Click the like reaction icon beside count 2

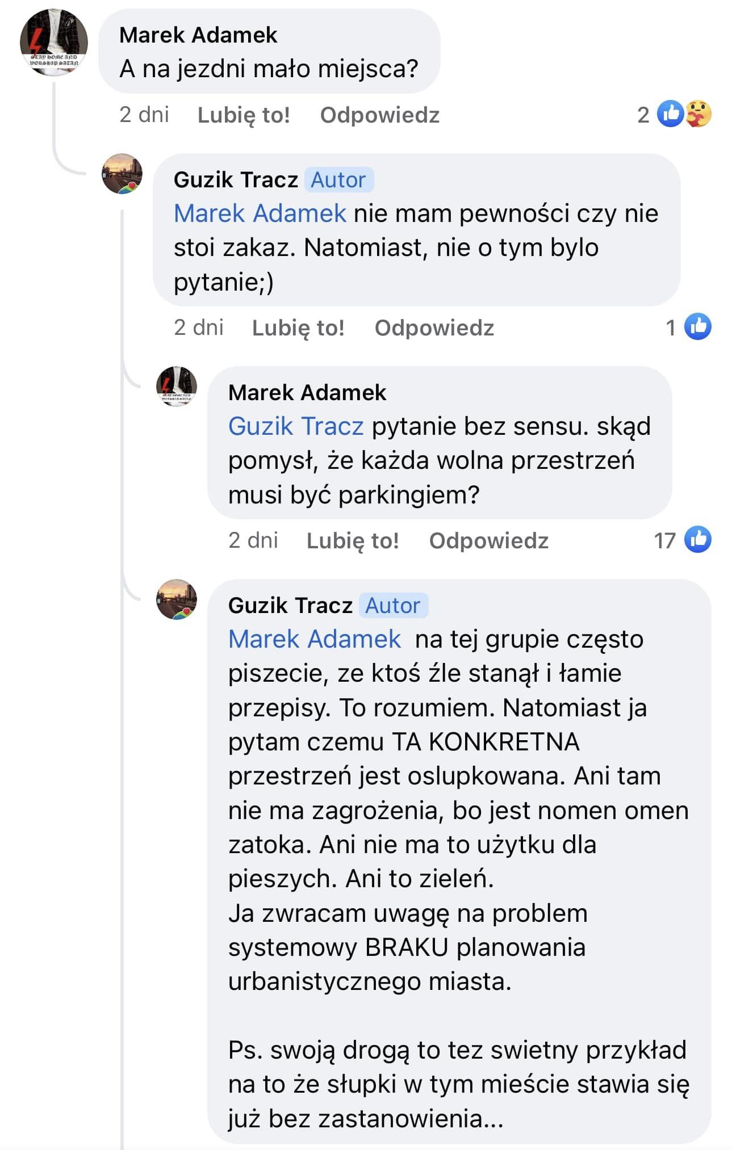tap(671, 114)
